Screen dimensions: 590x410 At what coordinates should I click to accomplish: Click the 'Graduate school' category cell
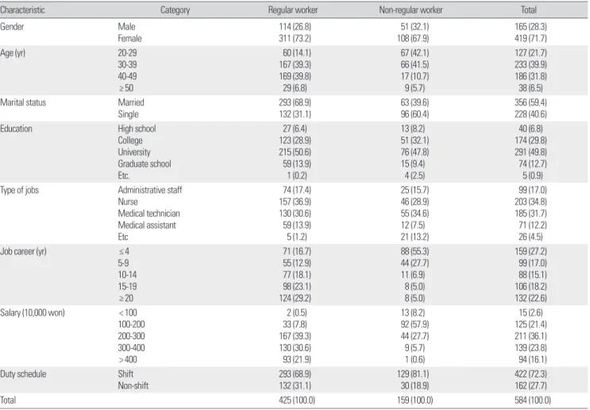(144, 164)
